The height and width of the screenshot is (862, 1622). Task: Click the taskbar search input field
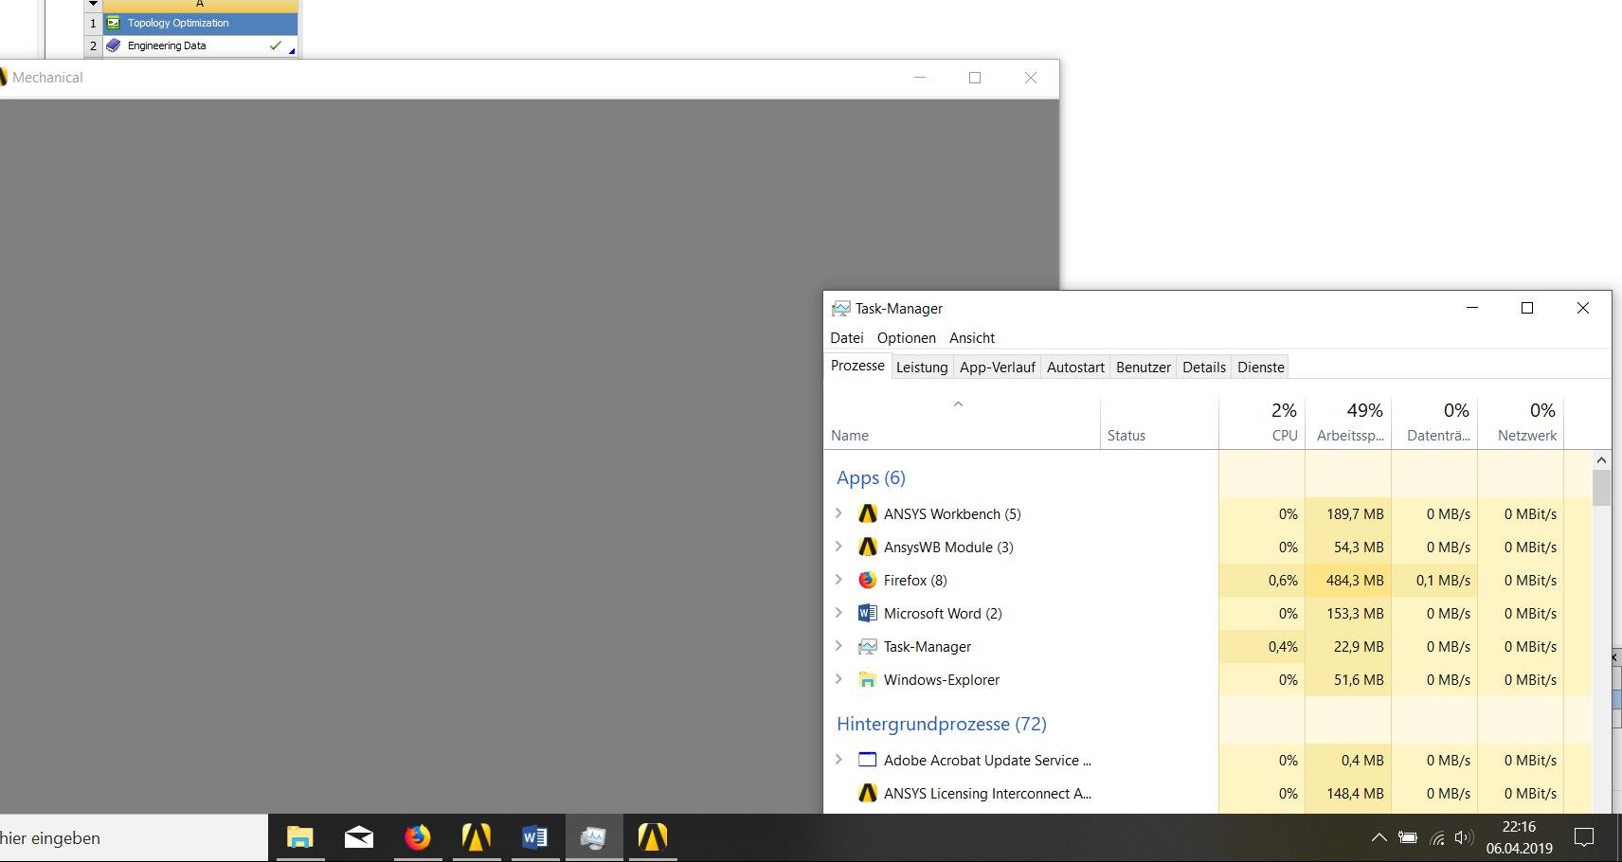coord(133,837)
